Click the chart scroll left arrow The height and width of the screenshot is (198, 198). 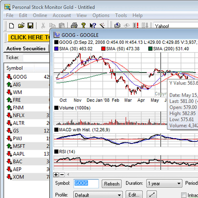[x=68, y=175]
